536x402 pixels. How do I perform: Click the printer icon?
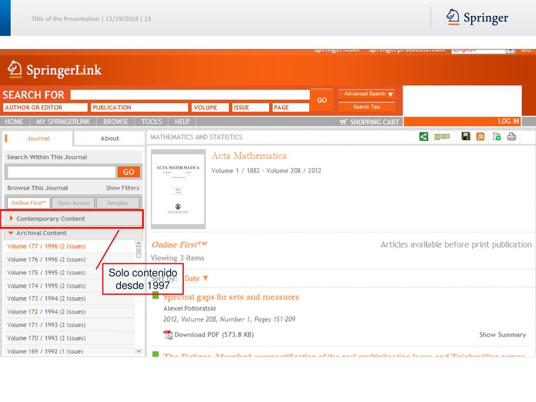pyautogui.click(x=511, y=137)
